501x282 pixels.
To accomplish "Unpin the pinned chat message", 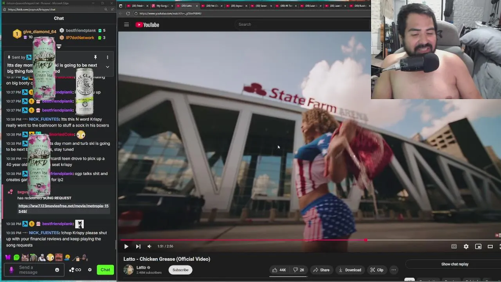I will tap(95, 57).
